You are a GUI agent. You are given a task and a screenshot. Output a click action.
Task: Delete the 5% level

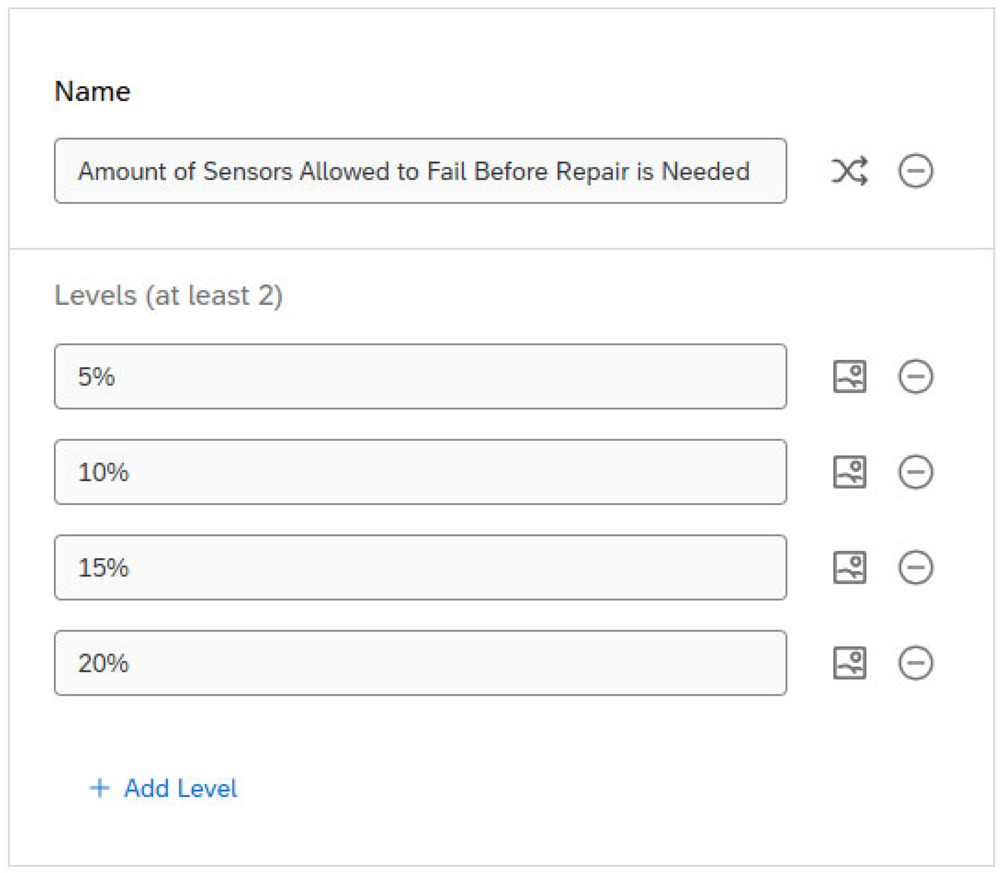(x=915, y=377)
